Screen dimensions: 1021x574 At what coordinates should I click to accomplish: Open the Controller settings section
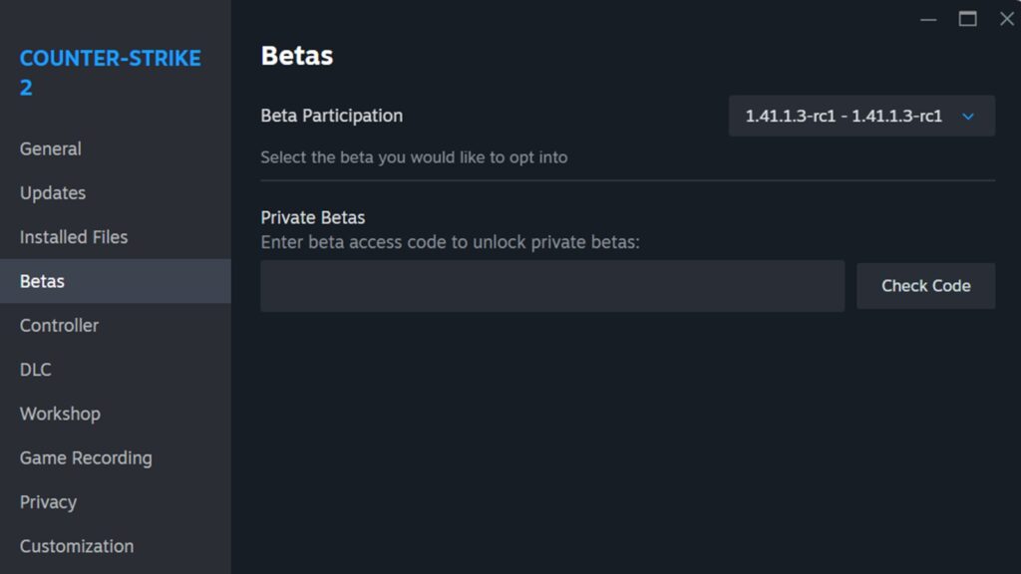coord(58,325)
